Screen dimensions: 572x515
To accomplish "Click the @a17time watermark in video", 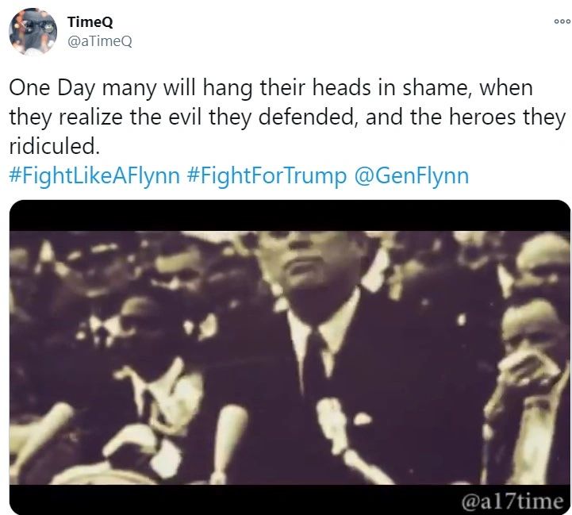I will pyautogui.click(x=512, y=502).
